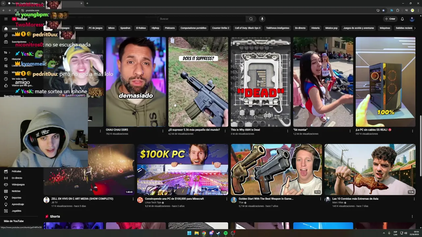422x237 pixels.
Task: Open the Chrome profile avatar
Action: coord(412,10)
